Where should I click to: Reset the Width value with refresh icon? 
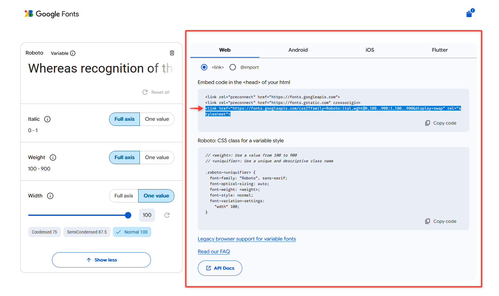pos(167,215)
